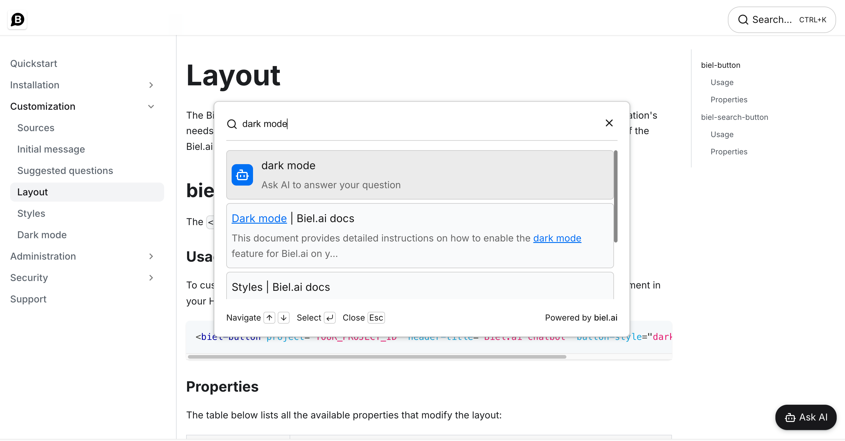845x441 pixels.
Task: Jump to biel-search-button in table of contents
Action: 734,117
